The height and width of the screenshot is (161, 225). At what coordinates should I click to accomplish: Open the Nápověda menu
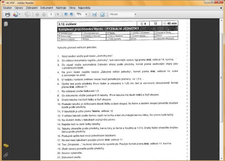[84, 8]
